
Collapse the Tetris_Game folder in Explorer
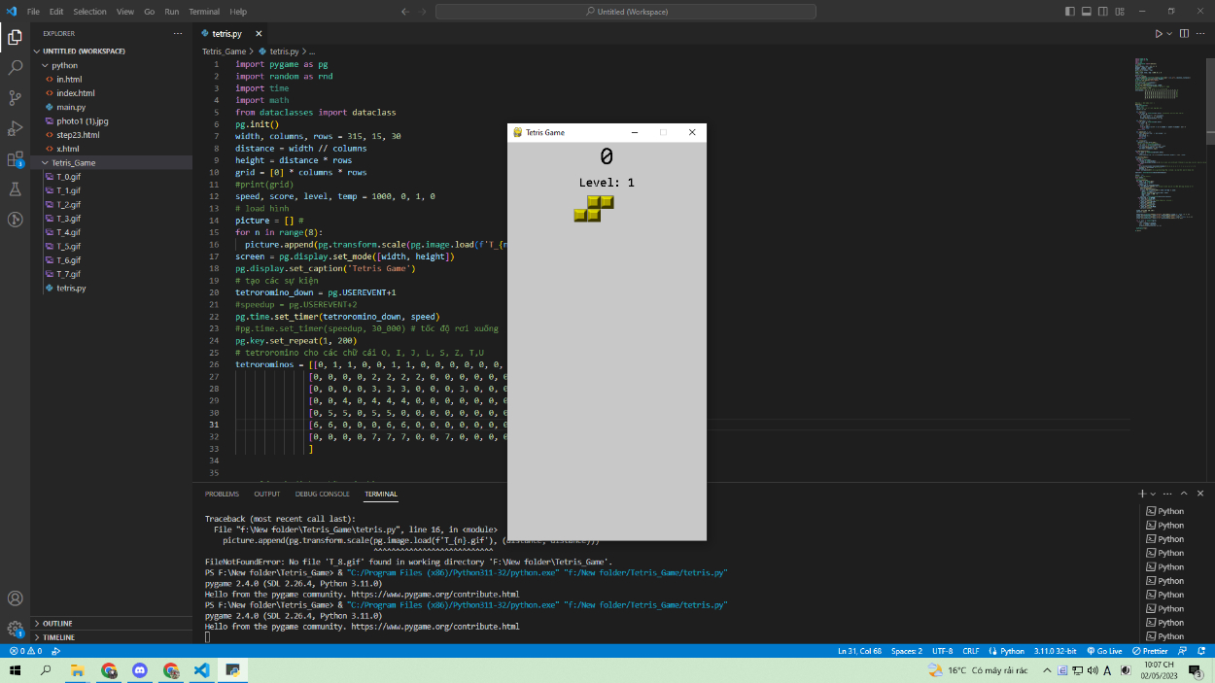(74, 163)
